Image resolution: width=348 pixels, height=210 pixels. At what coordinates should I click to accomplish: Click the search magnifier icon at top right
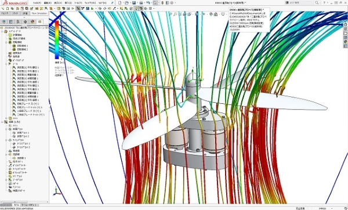(x=317, y=3)
